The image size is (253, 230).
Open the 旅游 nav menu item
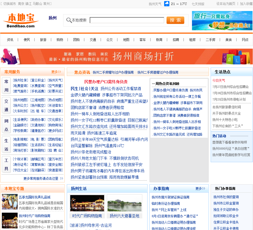[43, 40]
